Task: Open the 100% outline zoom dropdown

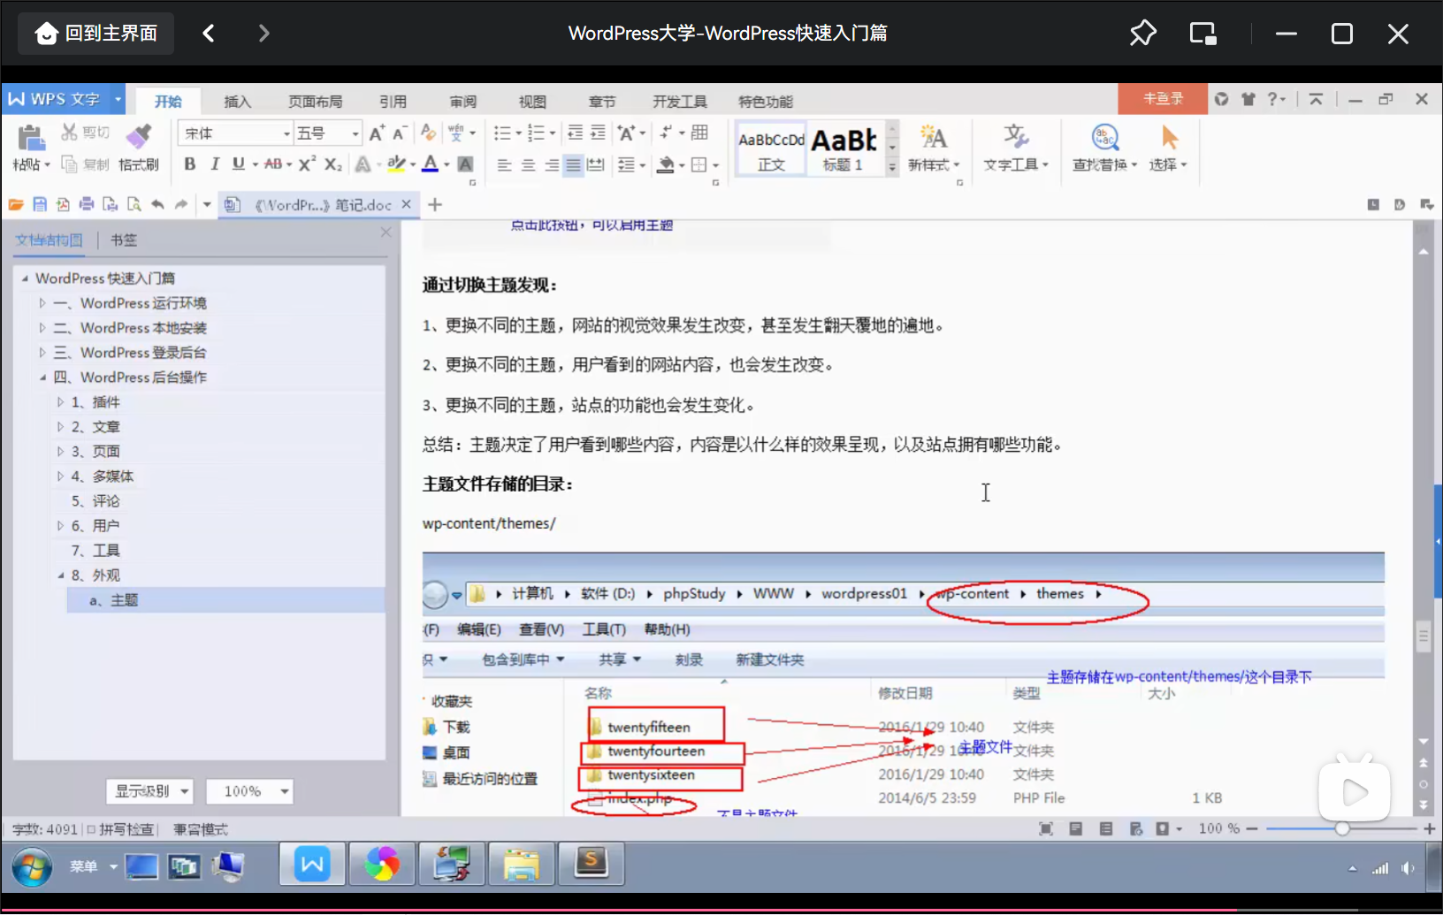Action: (x=249, y=791)
